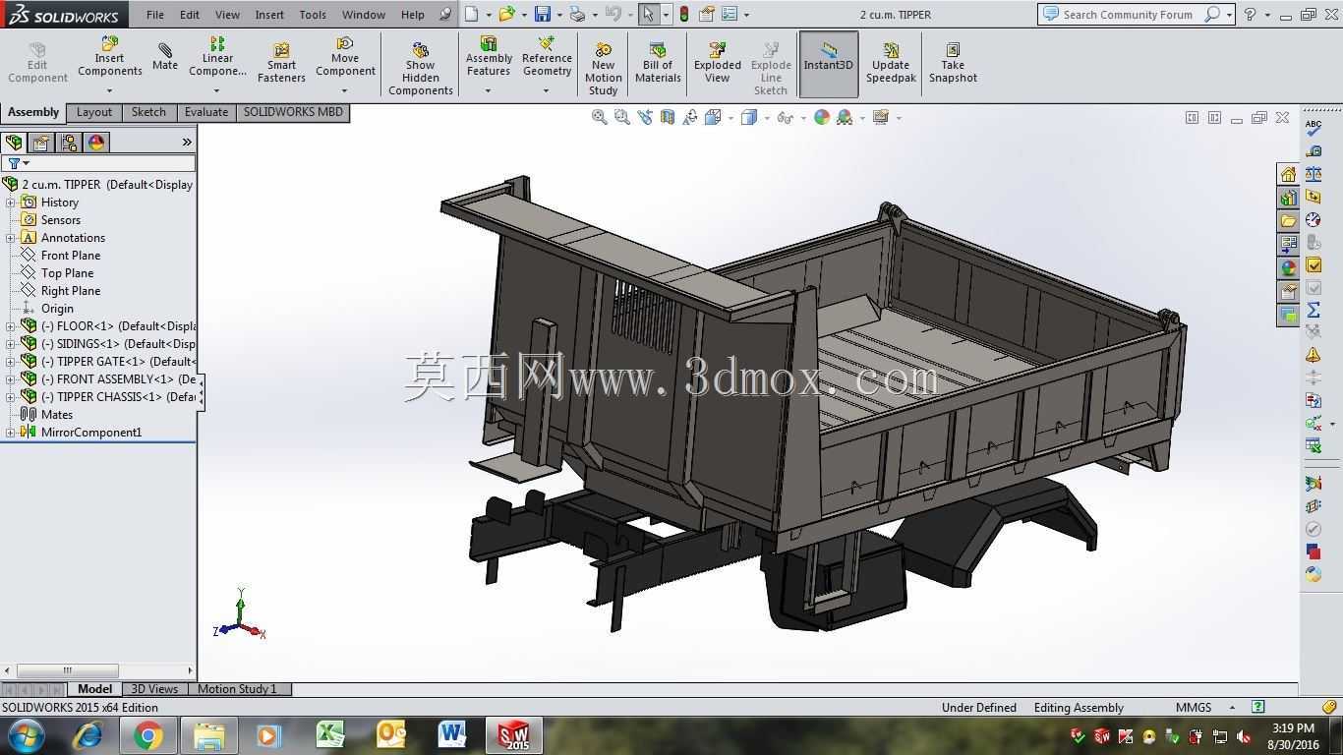Image resolution: width=1343 pixels, height=755 pixels.
Task: Expand FRONT ASSEMBLY<1> component node
Action: tap(11, 379)
